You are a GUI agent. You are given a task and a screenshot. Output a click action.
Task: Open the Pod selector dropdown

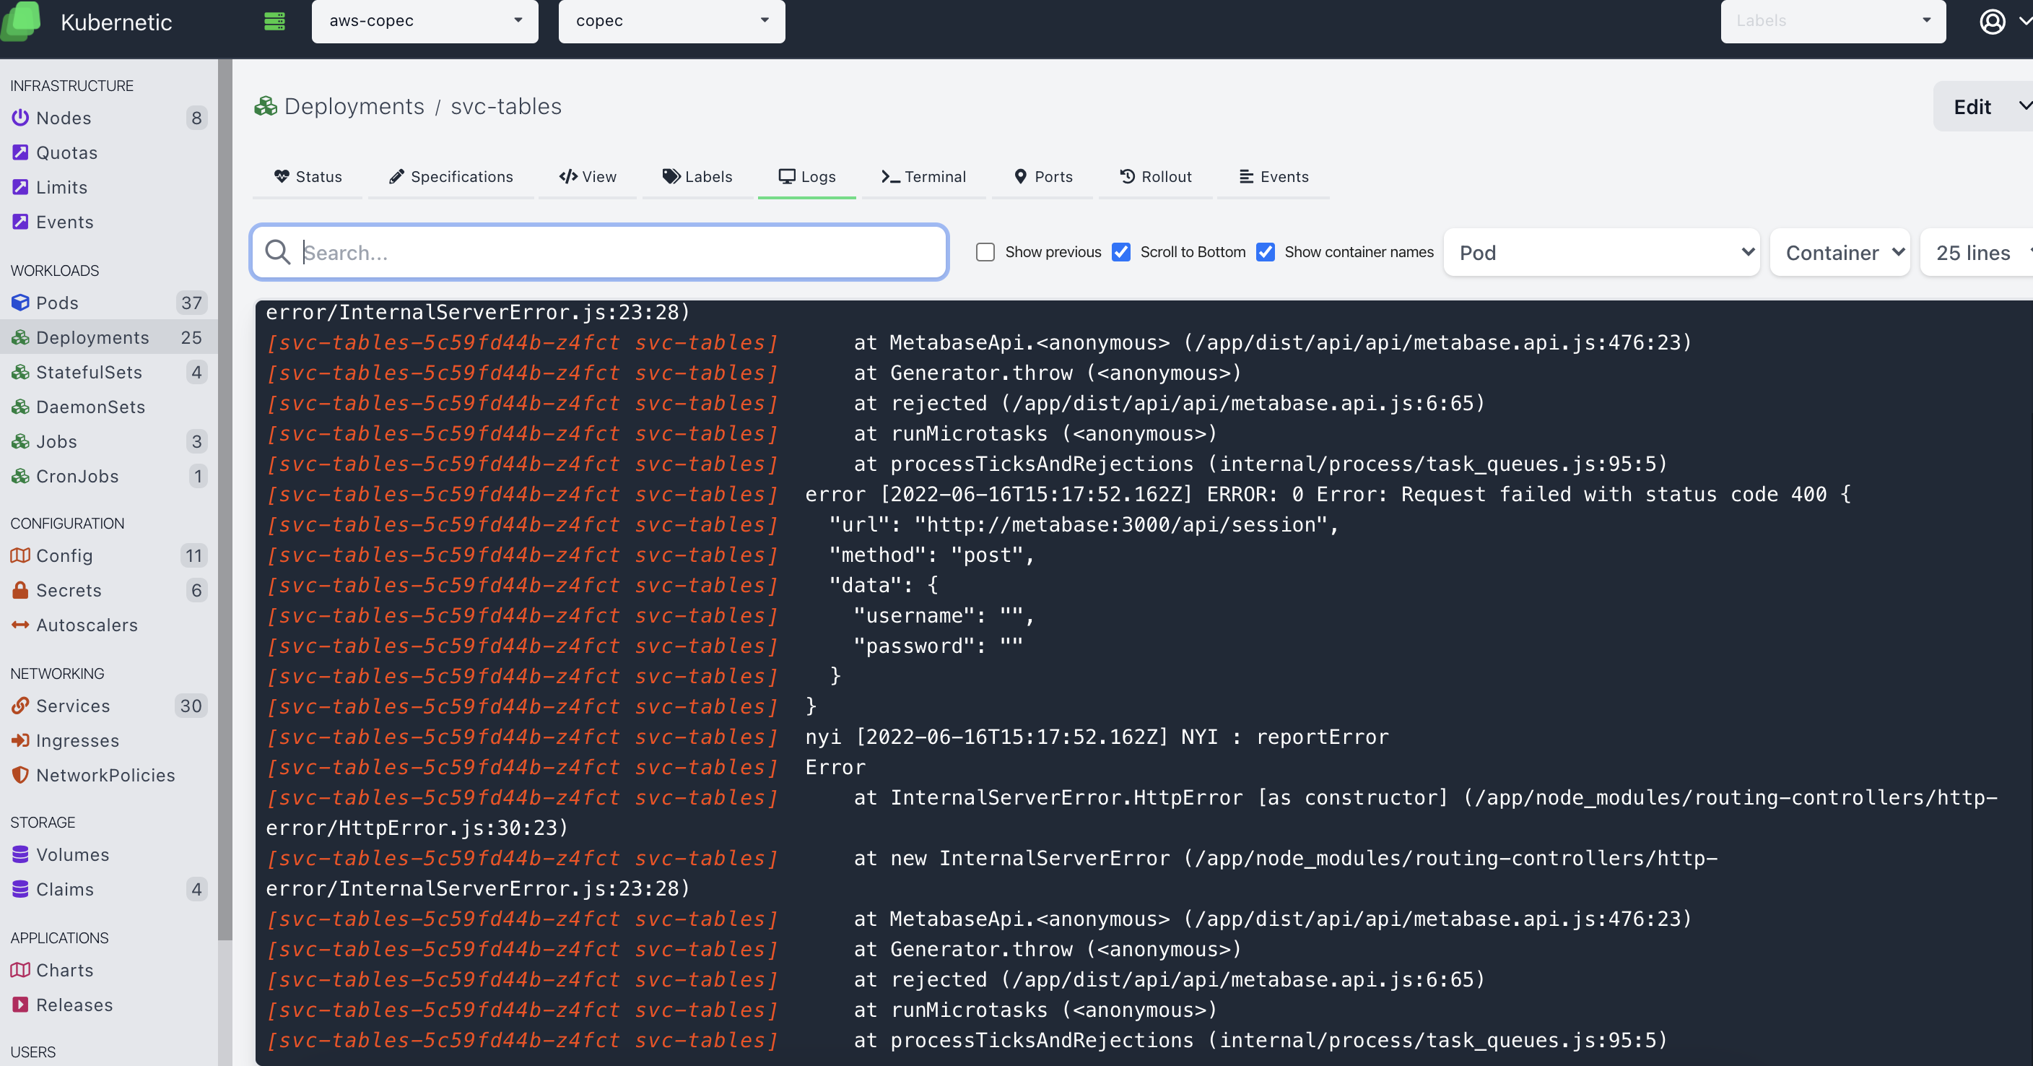(1601, 253)
